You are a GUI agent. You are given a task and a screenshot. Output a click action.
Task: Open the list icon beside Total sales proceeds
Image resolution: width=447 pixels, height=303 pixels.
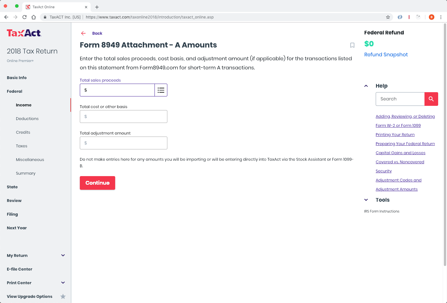click(161, 90)
